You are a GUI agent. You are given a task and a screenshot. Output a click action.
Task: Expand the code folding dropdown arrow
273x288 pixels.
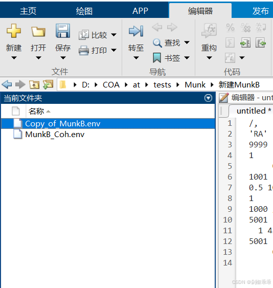click(242, 58)
